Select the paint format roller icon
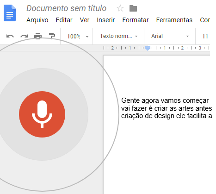The width and height of the screenshot is (216, 194). pyautogui.click(x=52, y=36)
